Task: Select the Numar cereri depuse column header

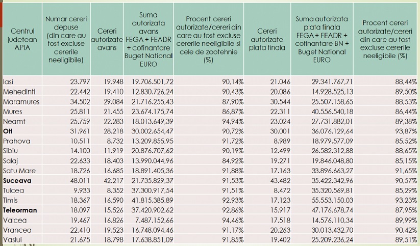Action: tap(66, 39)
